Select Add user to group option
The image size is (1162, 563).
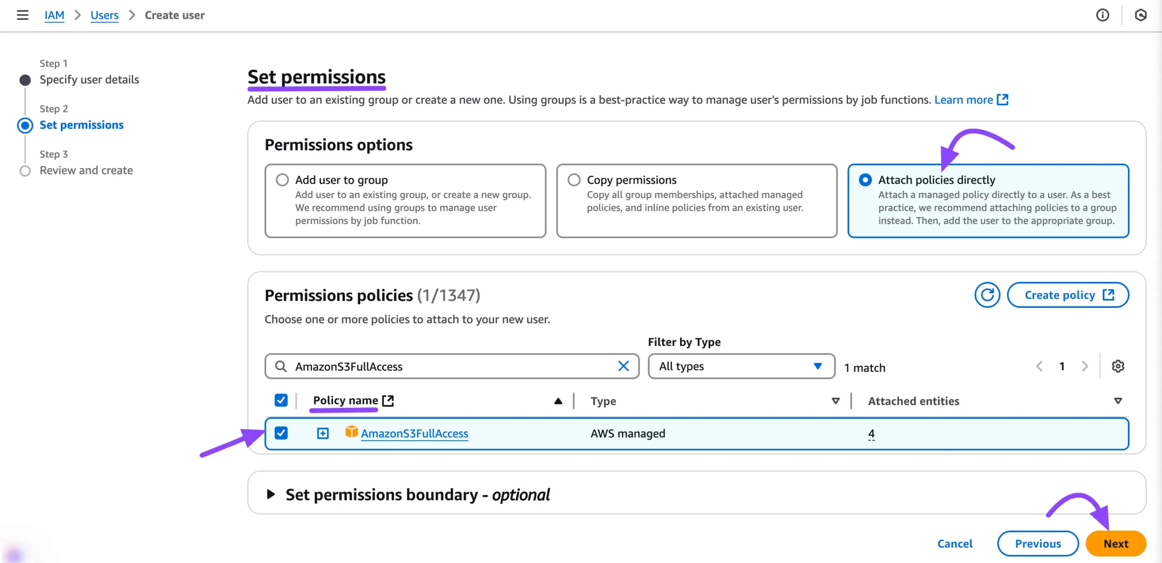pos(282,180)
